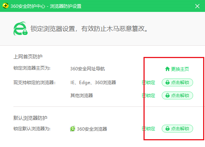Unlock IE、Edge、360浏览器 with 点击解锁

(x=177, y=82)
